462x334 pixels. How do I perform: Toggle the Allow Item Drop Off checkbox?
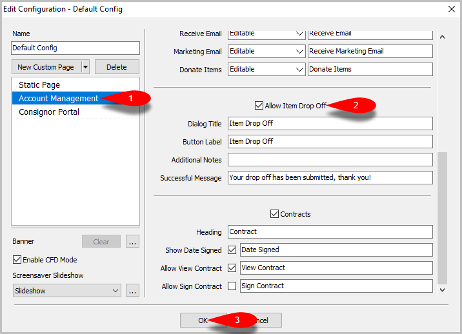pyautogui.click(x=259, y=106)
